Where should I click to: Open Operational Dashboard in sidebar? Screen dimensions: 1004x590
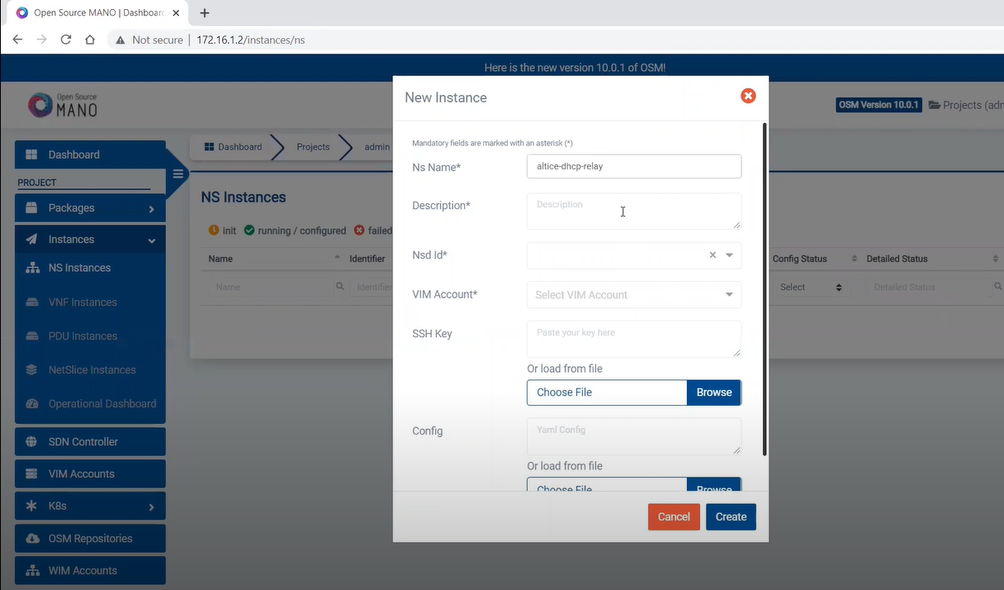pyautogui.click(x=102, y=404)
